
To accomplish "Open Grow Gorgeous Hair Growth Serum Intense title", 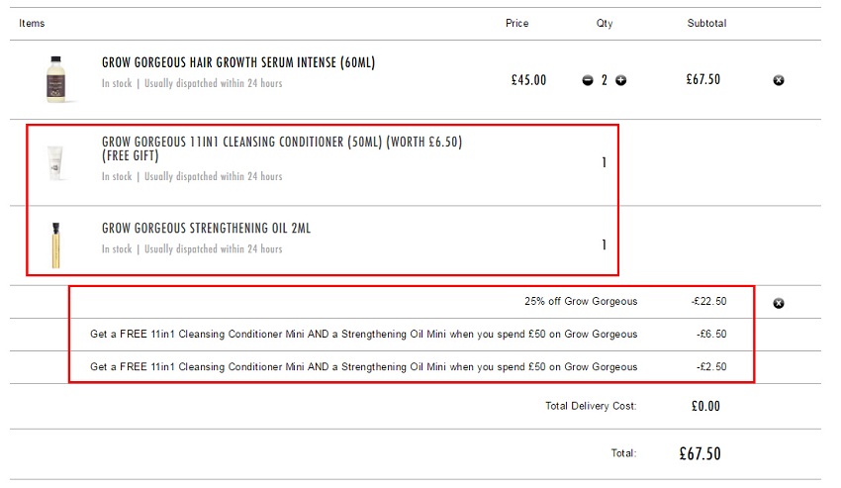I will (x=238, y=62).
